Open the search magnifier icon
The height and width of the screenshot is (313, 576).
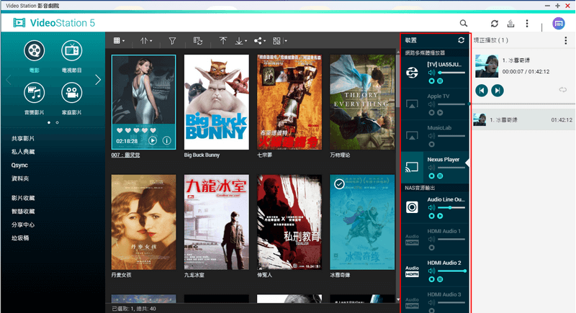pos(464,24)
